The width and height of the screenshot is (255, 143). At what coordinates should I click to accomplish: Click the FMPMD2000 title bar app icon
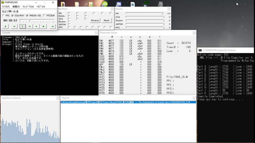[3, 2]
